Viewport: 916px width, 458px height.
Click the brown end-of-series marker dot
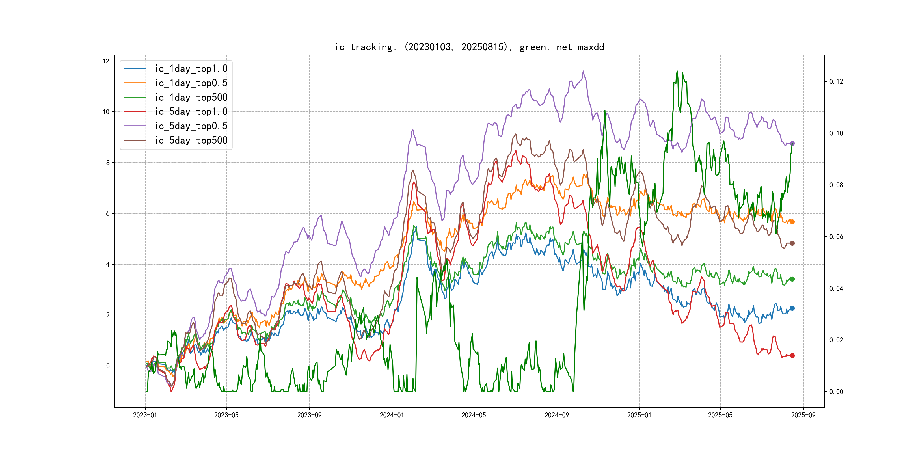click(792, 243)
